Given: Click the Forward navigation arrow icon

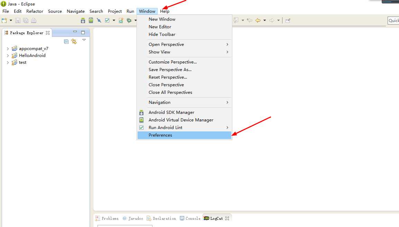Looking at the screenshot, I should click(272, 20).
